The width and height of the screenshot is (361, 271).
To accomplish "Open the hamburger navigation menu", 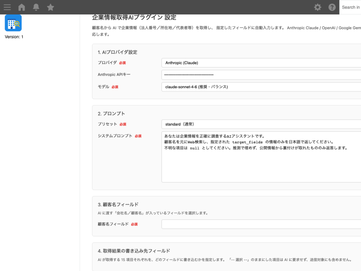I will pos(7,7).
